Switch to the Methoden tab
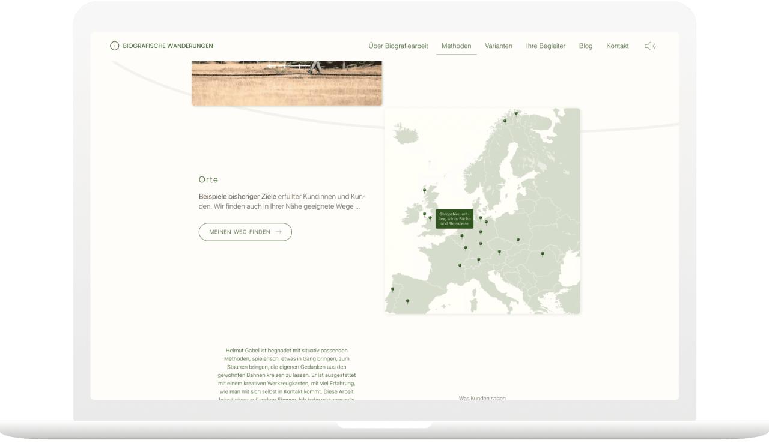Viewport: 769px width, 443px height. (456, 46)
